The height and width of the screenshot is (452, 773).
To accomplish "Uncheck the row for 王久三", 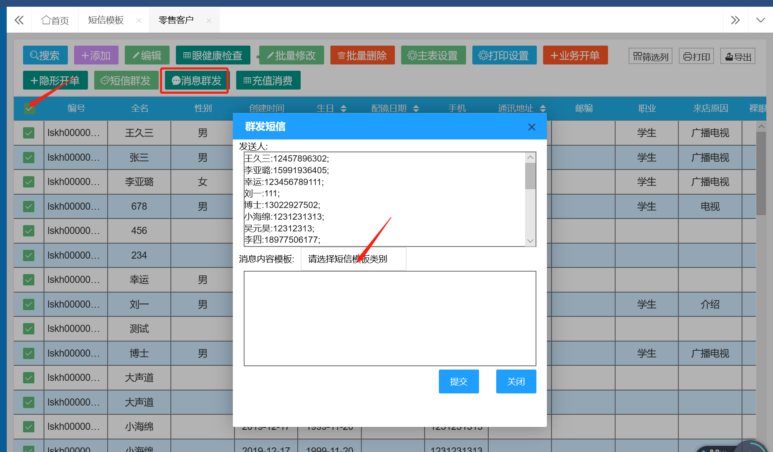I will pos(29,133).
